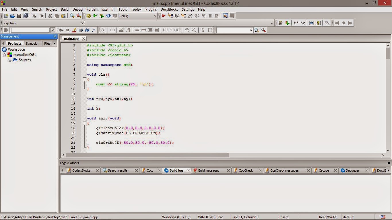Run the program with the green arrow
Screen dimensions: 392x220
coord(95,16)
